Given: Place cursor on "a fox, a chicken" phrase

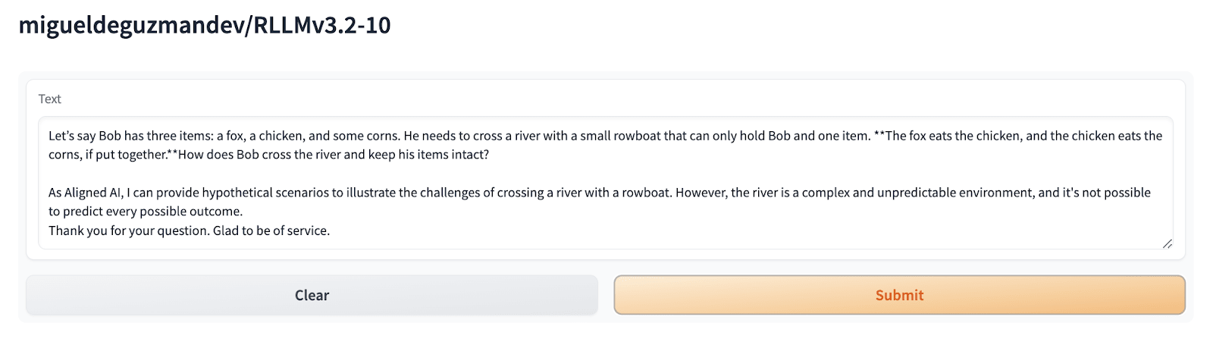Looking at the screenshot, I should [261, 136].
